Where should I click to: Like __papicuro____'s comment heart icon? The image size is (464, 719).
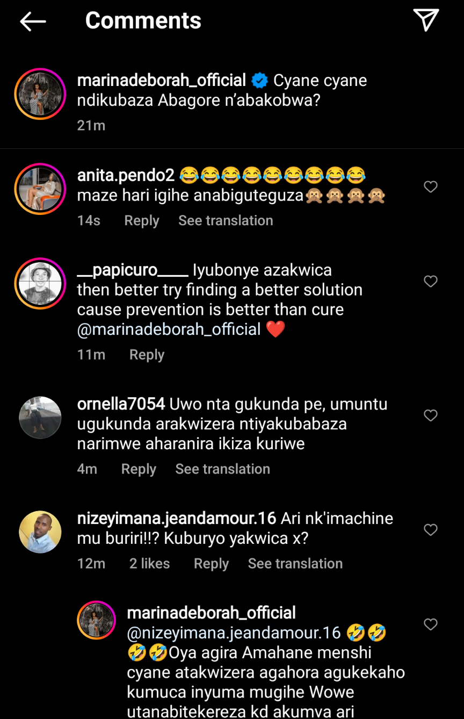[x=431, y=281]
